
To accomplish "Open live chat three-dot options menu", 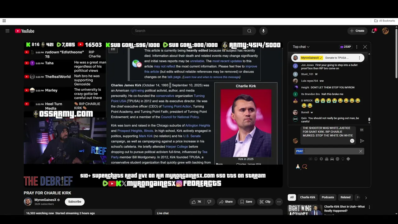I will point(357,47).
